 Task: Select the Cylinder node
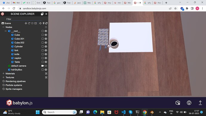coord(19,46)
